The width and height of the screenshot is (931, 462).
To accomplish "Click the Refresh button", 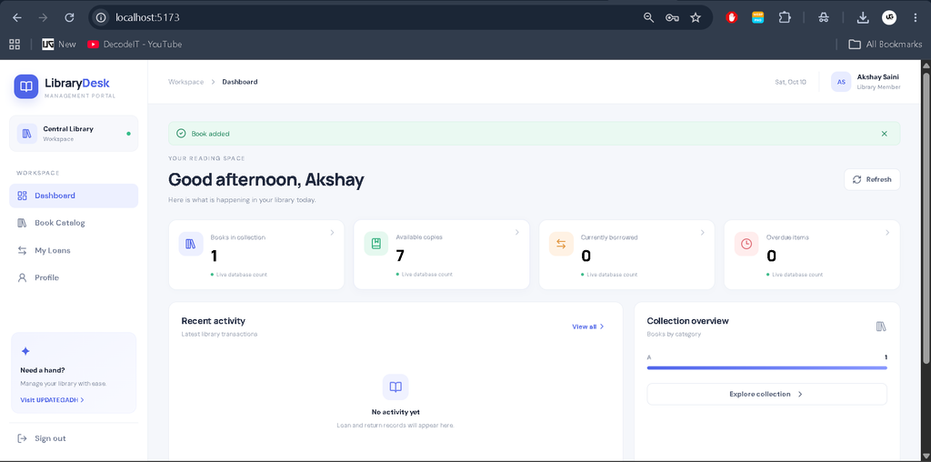I will (872, 179).
